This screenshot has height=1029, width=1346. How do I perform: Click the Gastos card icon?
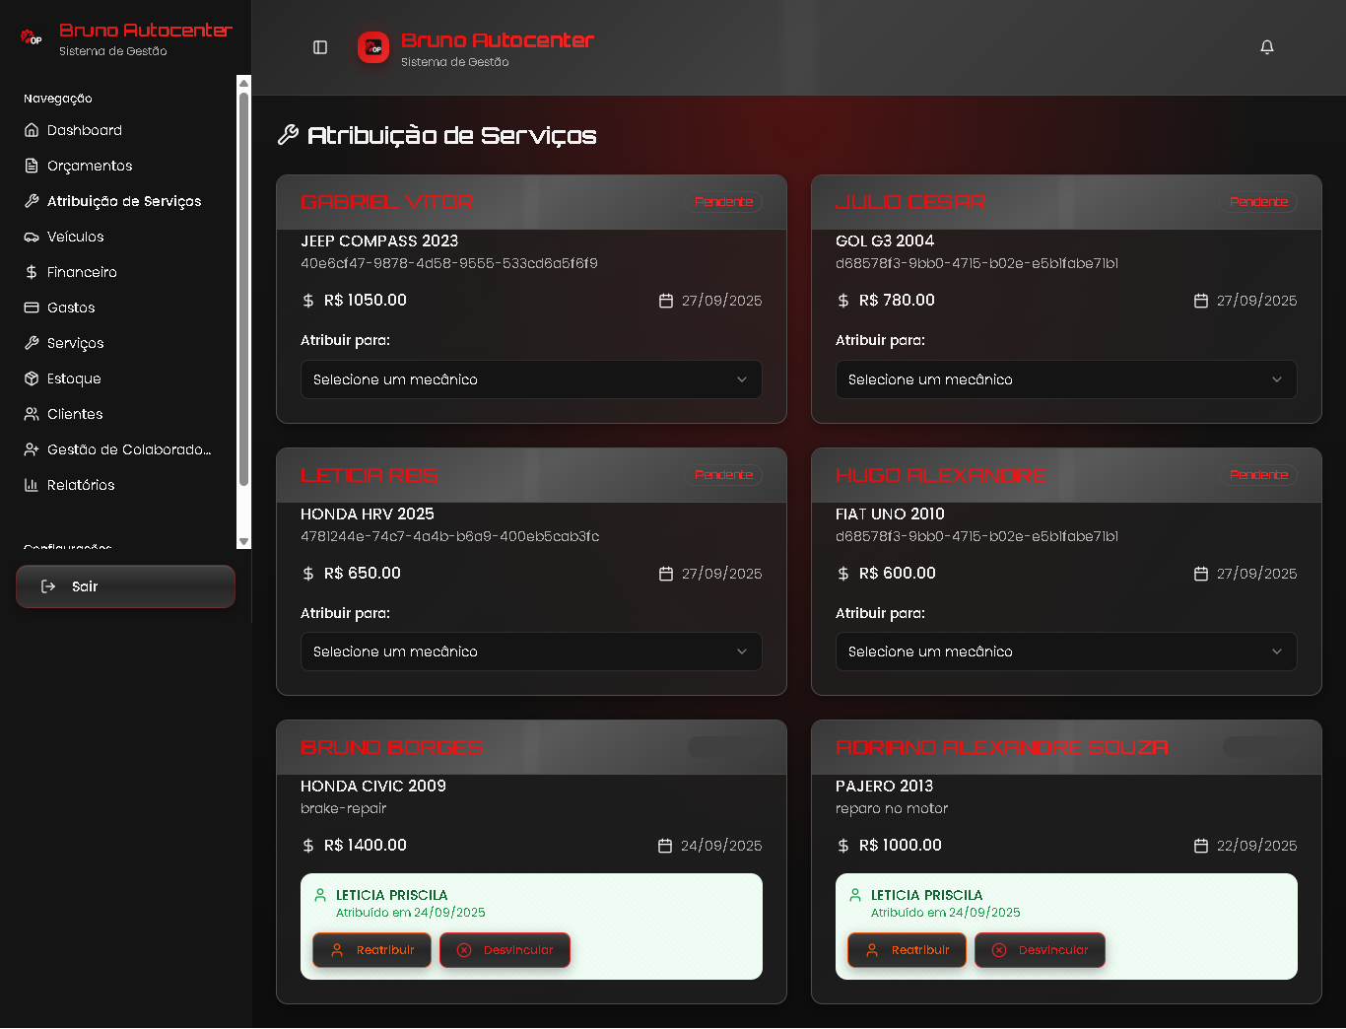pyautogui.click(x=32, y=308)
